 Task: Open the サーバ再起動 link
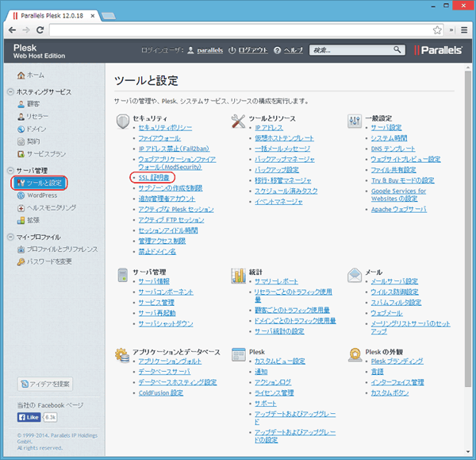point(157,313)
